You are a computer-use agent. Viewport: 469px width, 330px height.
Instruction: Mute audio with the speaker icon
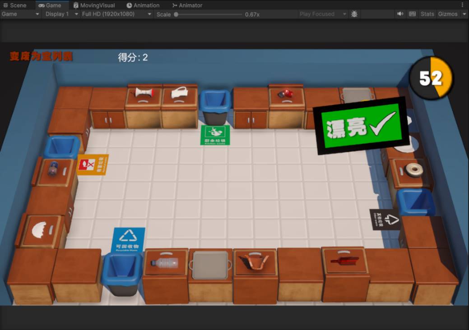(400, 14)
